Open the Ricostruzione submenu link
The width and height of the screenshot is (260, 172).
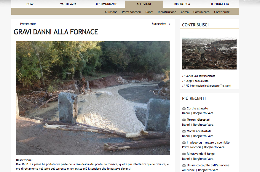point(167,12)
